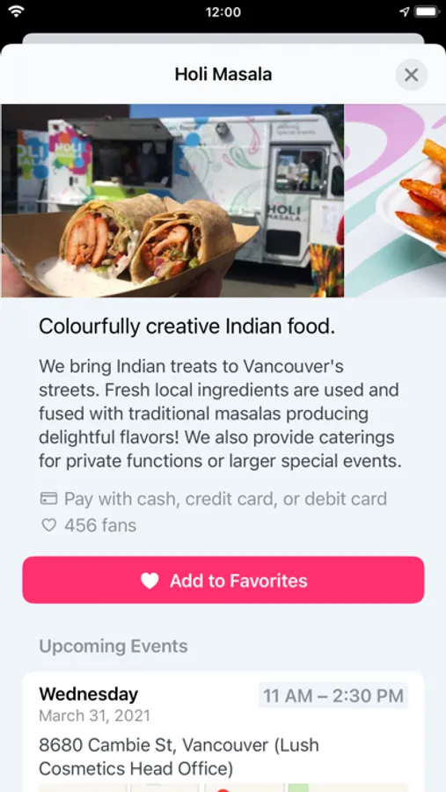Tap the payment methods text line

click(x=225, y=499)
